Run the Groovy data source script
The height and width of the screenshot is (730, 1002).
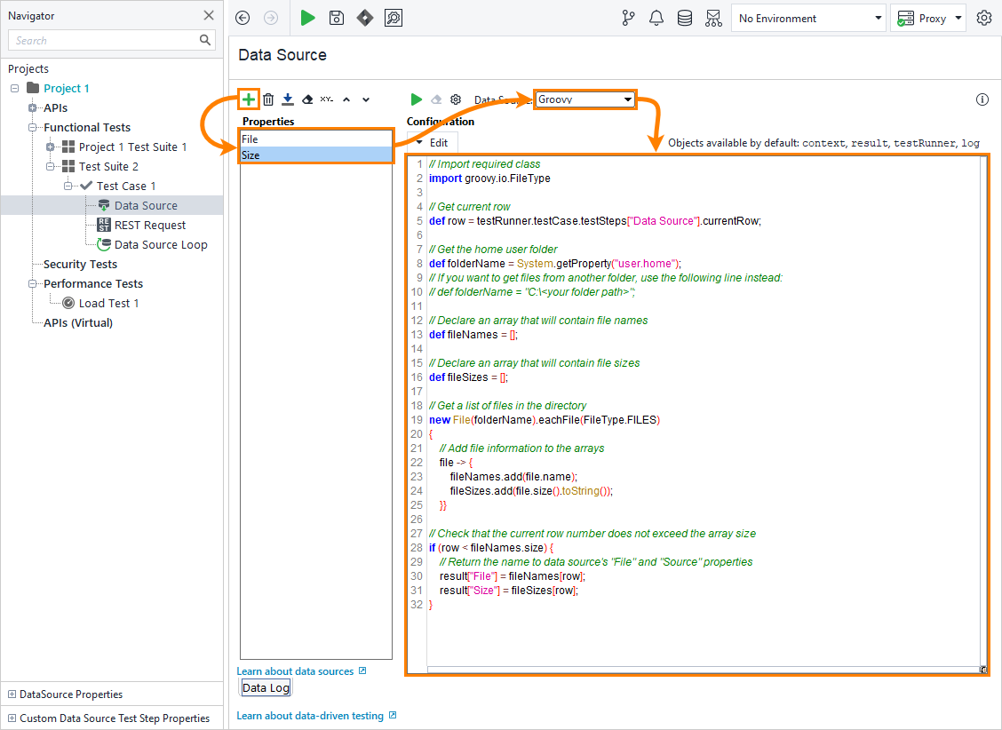[416, 99]
